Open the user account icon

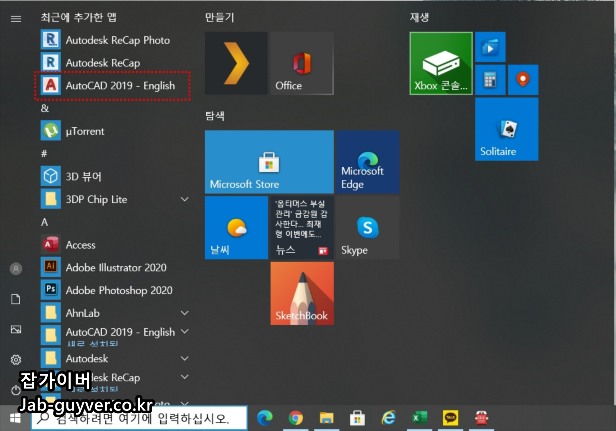16,269
